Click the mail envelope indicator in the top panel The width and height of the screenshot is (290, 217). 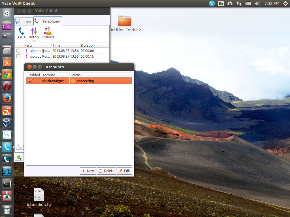[248, 4]
